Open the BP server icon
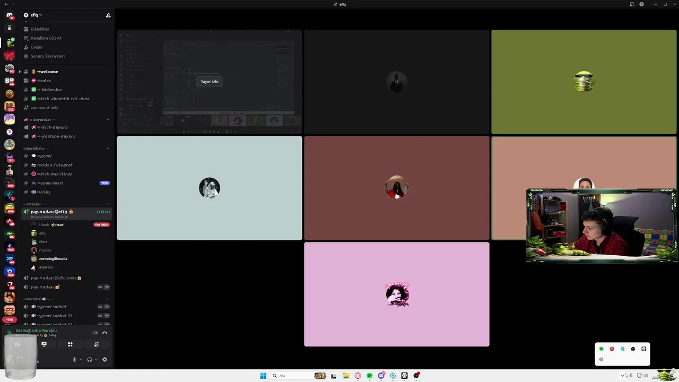Image resolution: width=679 pixels, height=382 pixels. 10,81
